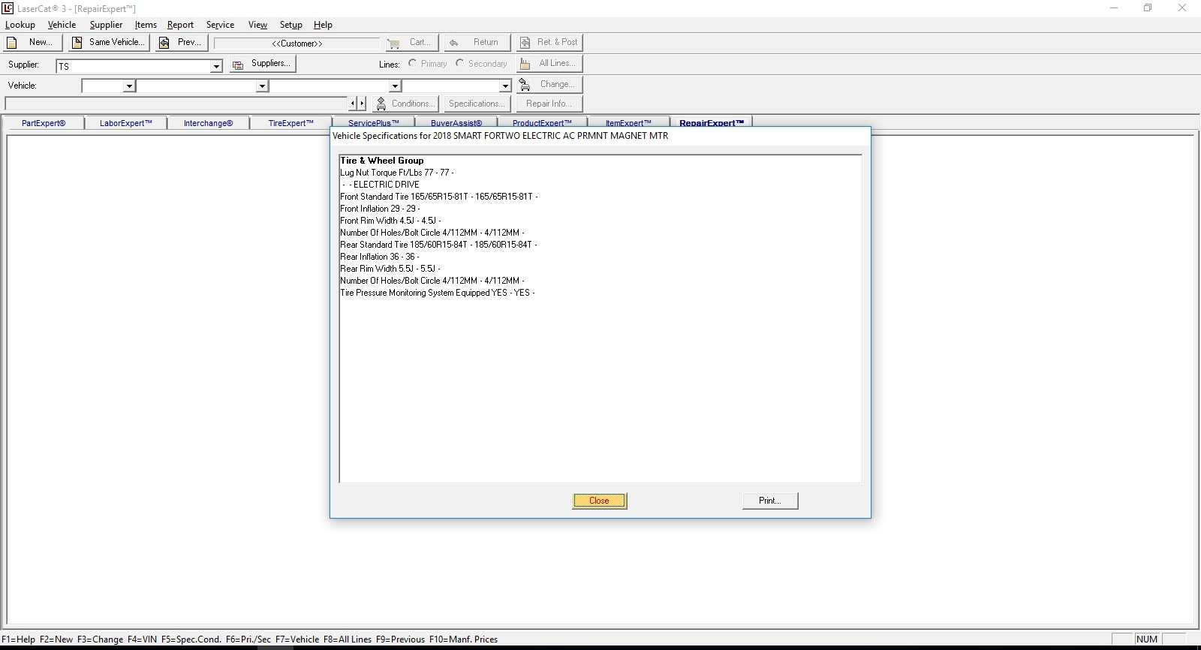The image size is (1201, 650).
Task: Open the Supplier menu
Action: (x=106, y=25)
